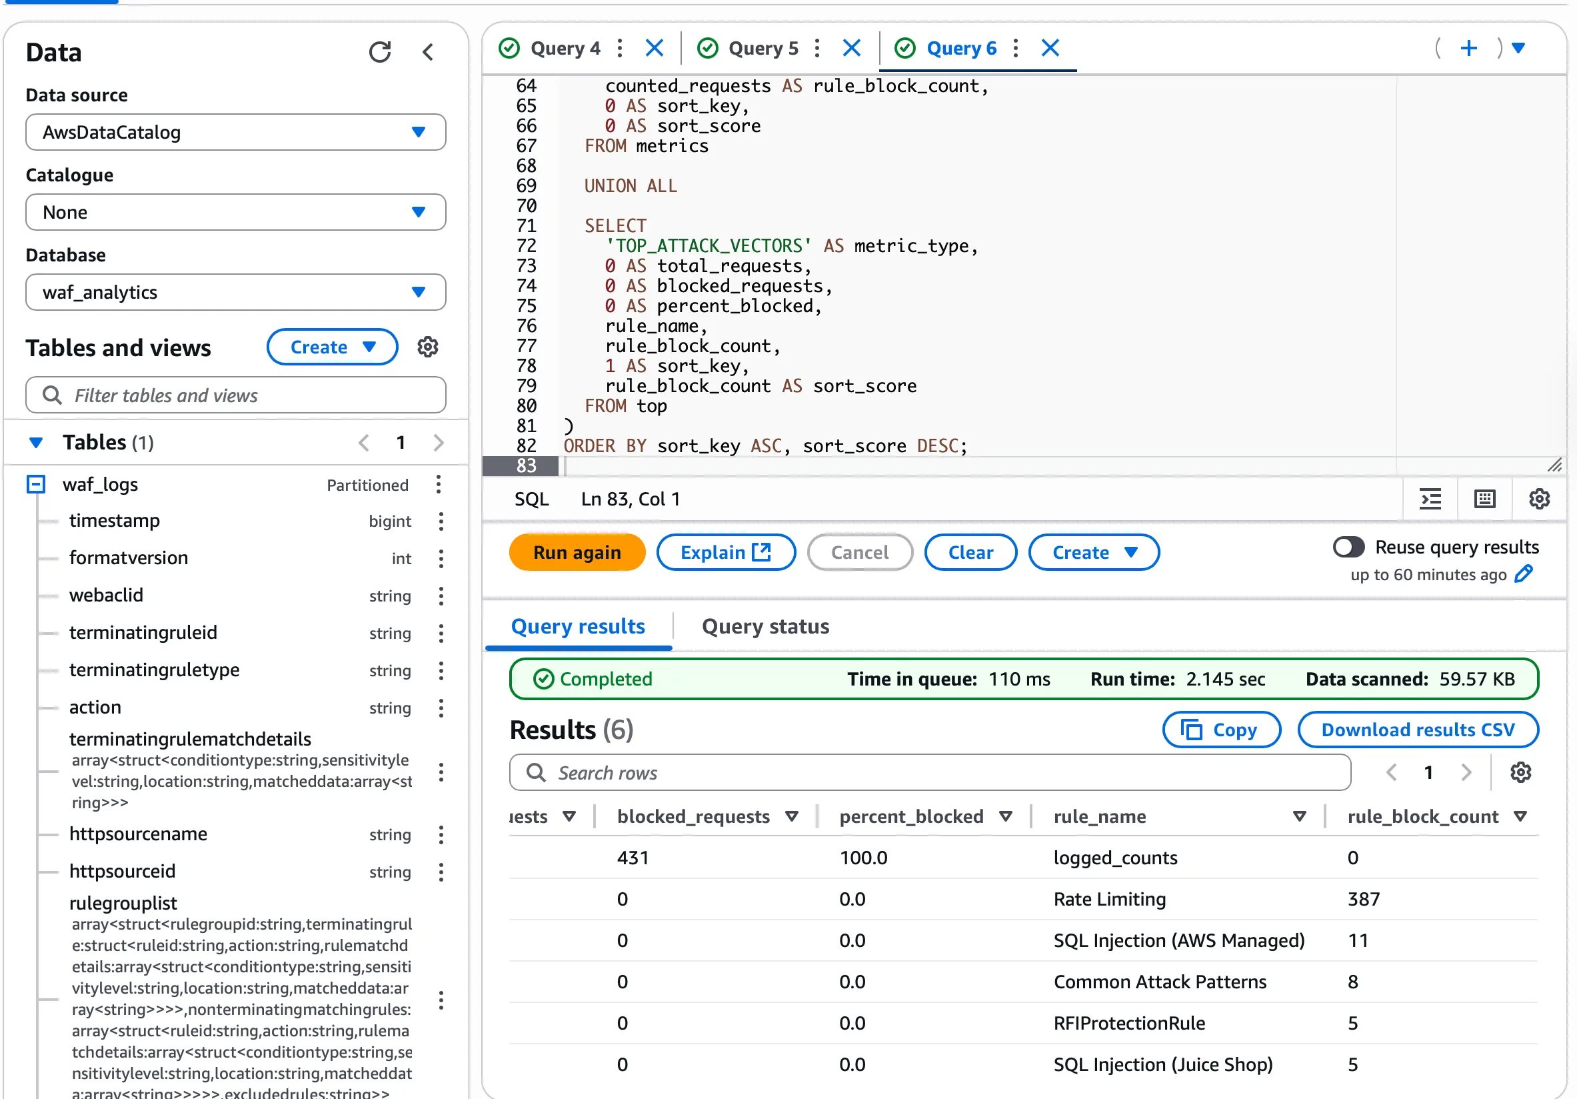Open results table preferences gear

[x=1521, y=772]
